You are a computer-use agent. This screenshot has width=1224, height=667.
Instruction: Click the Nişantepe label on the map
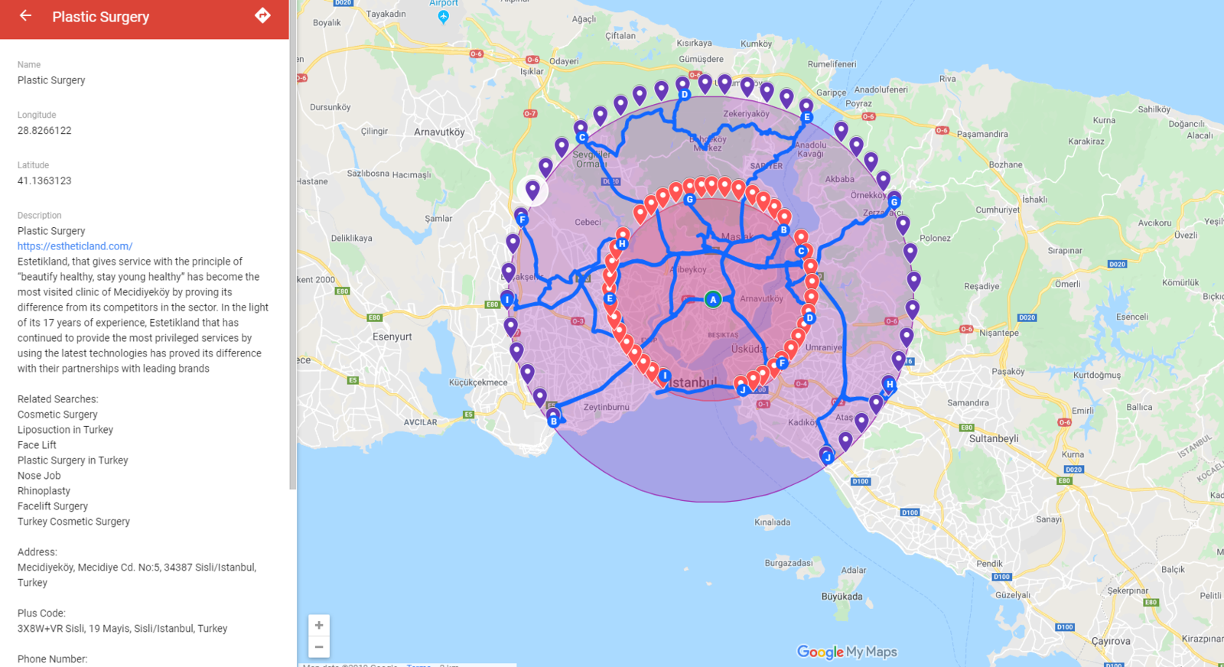[x=999, y=333]
